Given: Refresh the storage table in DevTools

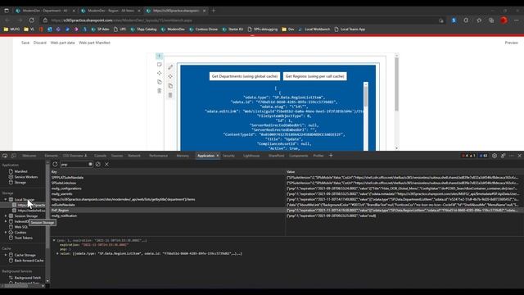Looking at the screenshot, I should [55, 164].
